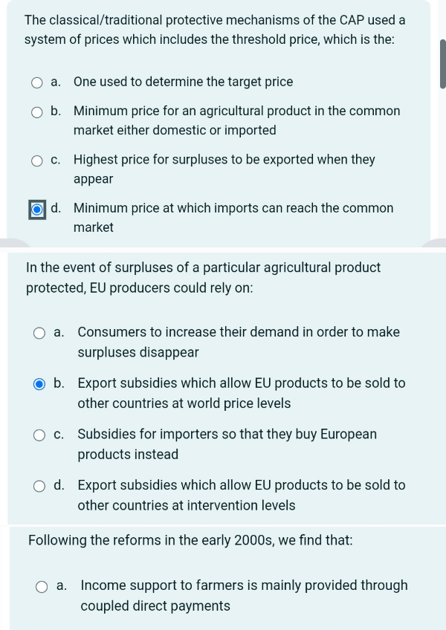446x630 pixels.
Task: Select radio for 'Consumers to increase their demand'
Action: point(40,333)
